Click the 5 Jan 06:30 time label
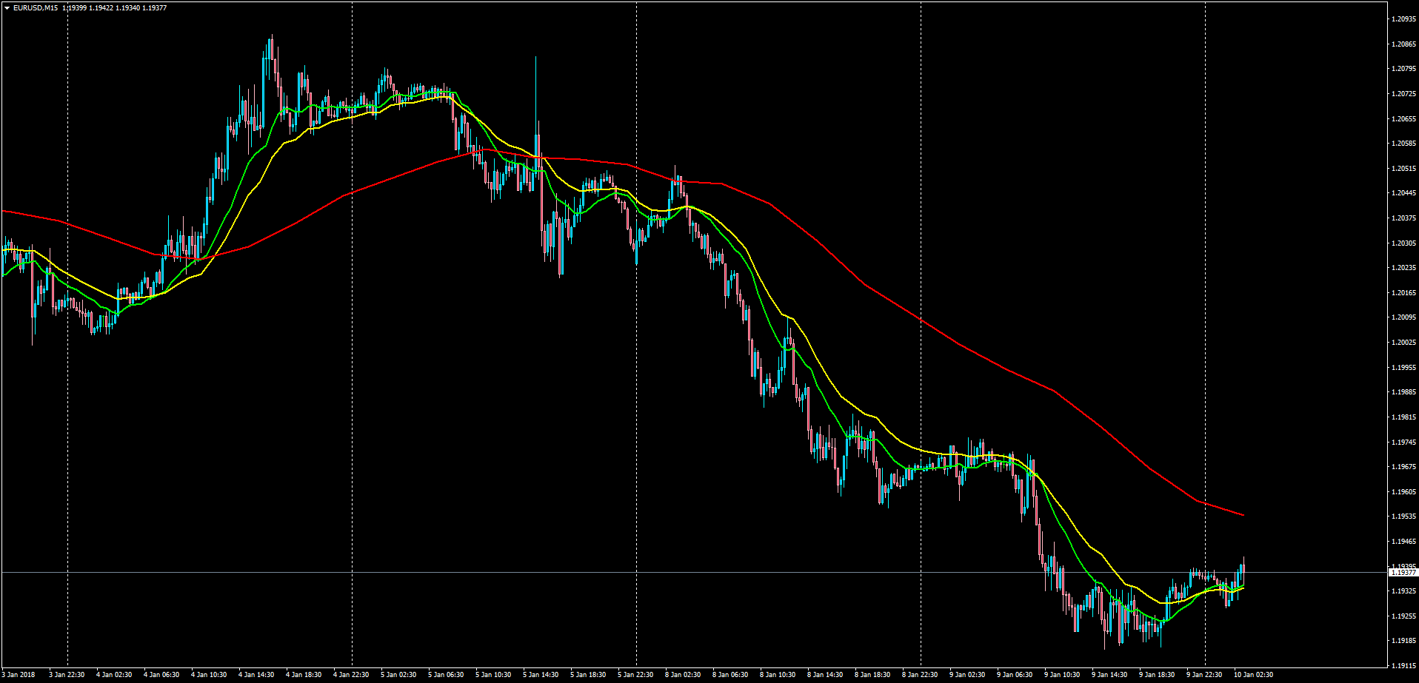The height and width of the screenshot is (683, 1419). point(446,675)
